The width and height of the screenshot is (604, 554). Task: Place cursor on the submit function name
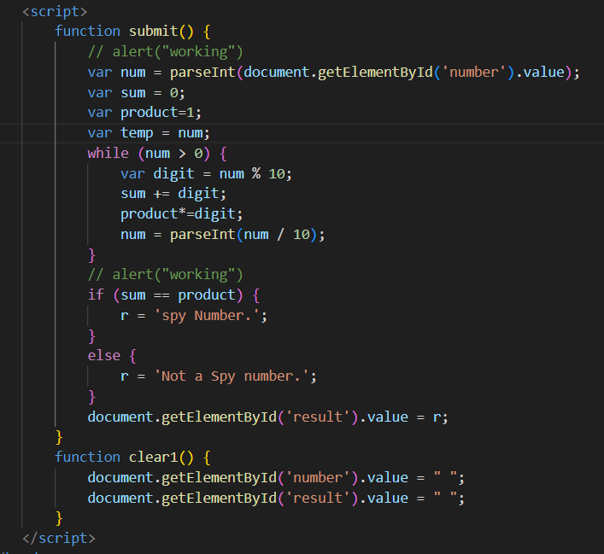[154, 31]
